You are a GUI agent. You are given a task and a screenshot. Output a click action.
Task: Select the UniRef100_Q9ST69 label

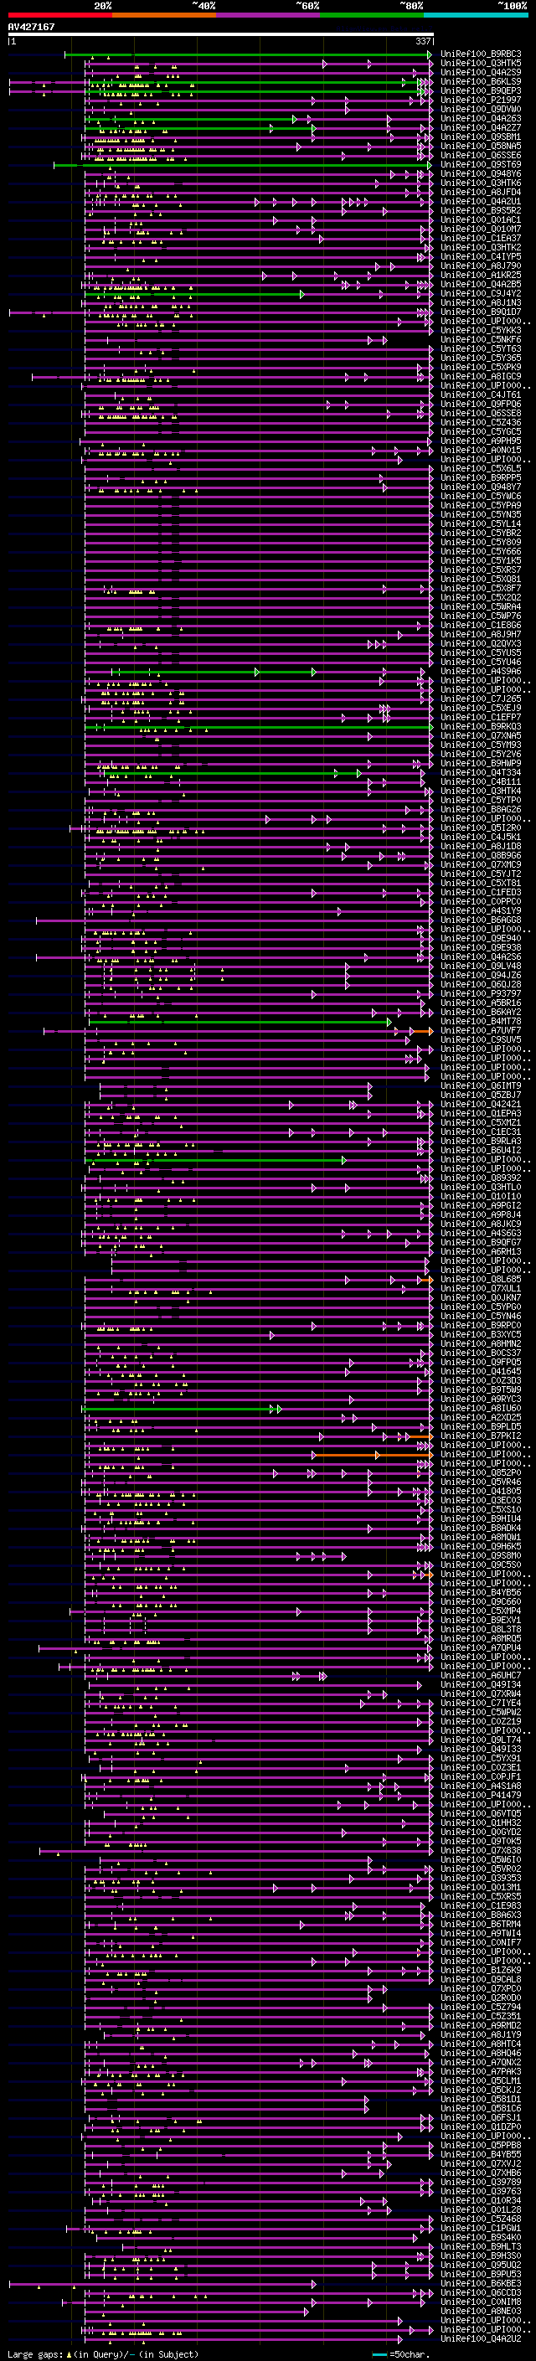click(x=481, y=165)
